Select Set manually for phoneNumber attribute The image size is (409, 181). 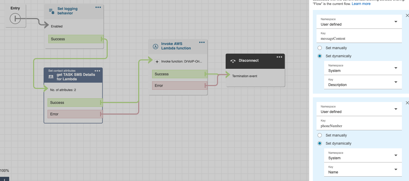pyautogui.click(x=320, y=135)
